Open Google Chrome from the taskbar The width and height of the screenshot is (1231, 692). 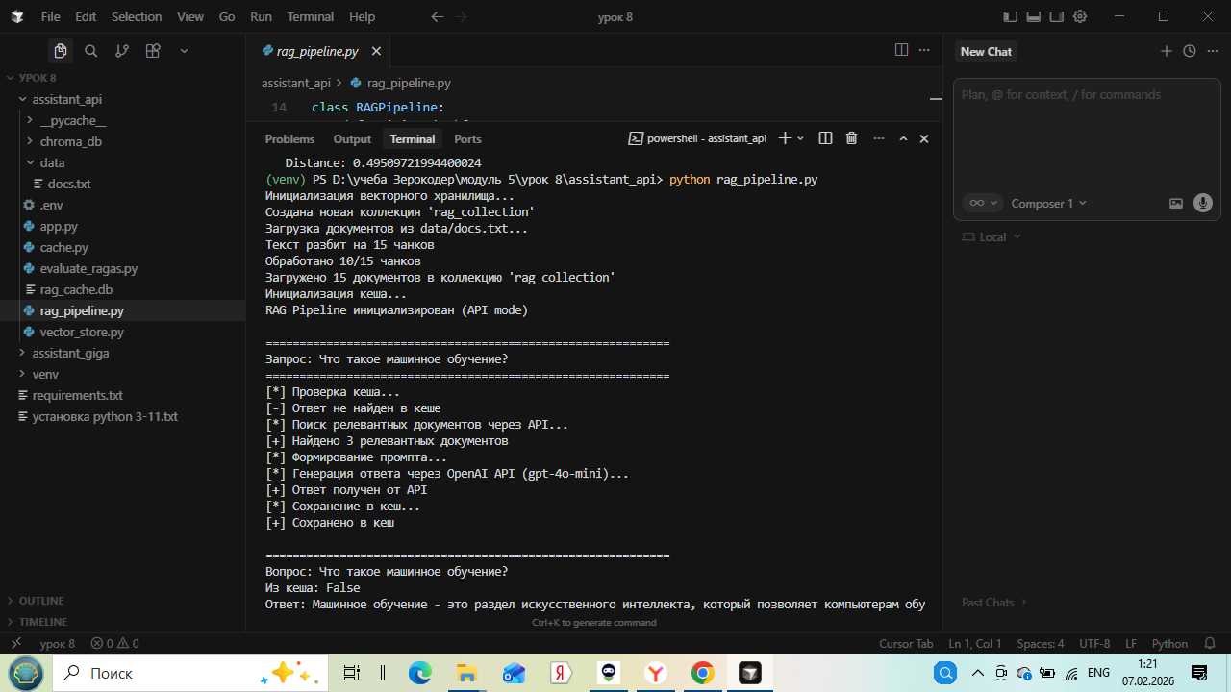pyautogui.click(x=702, y=673)
